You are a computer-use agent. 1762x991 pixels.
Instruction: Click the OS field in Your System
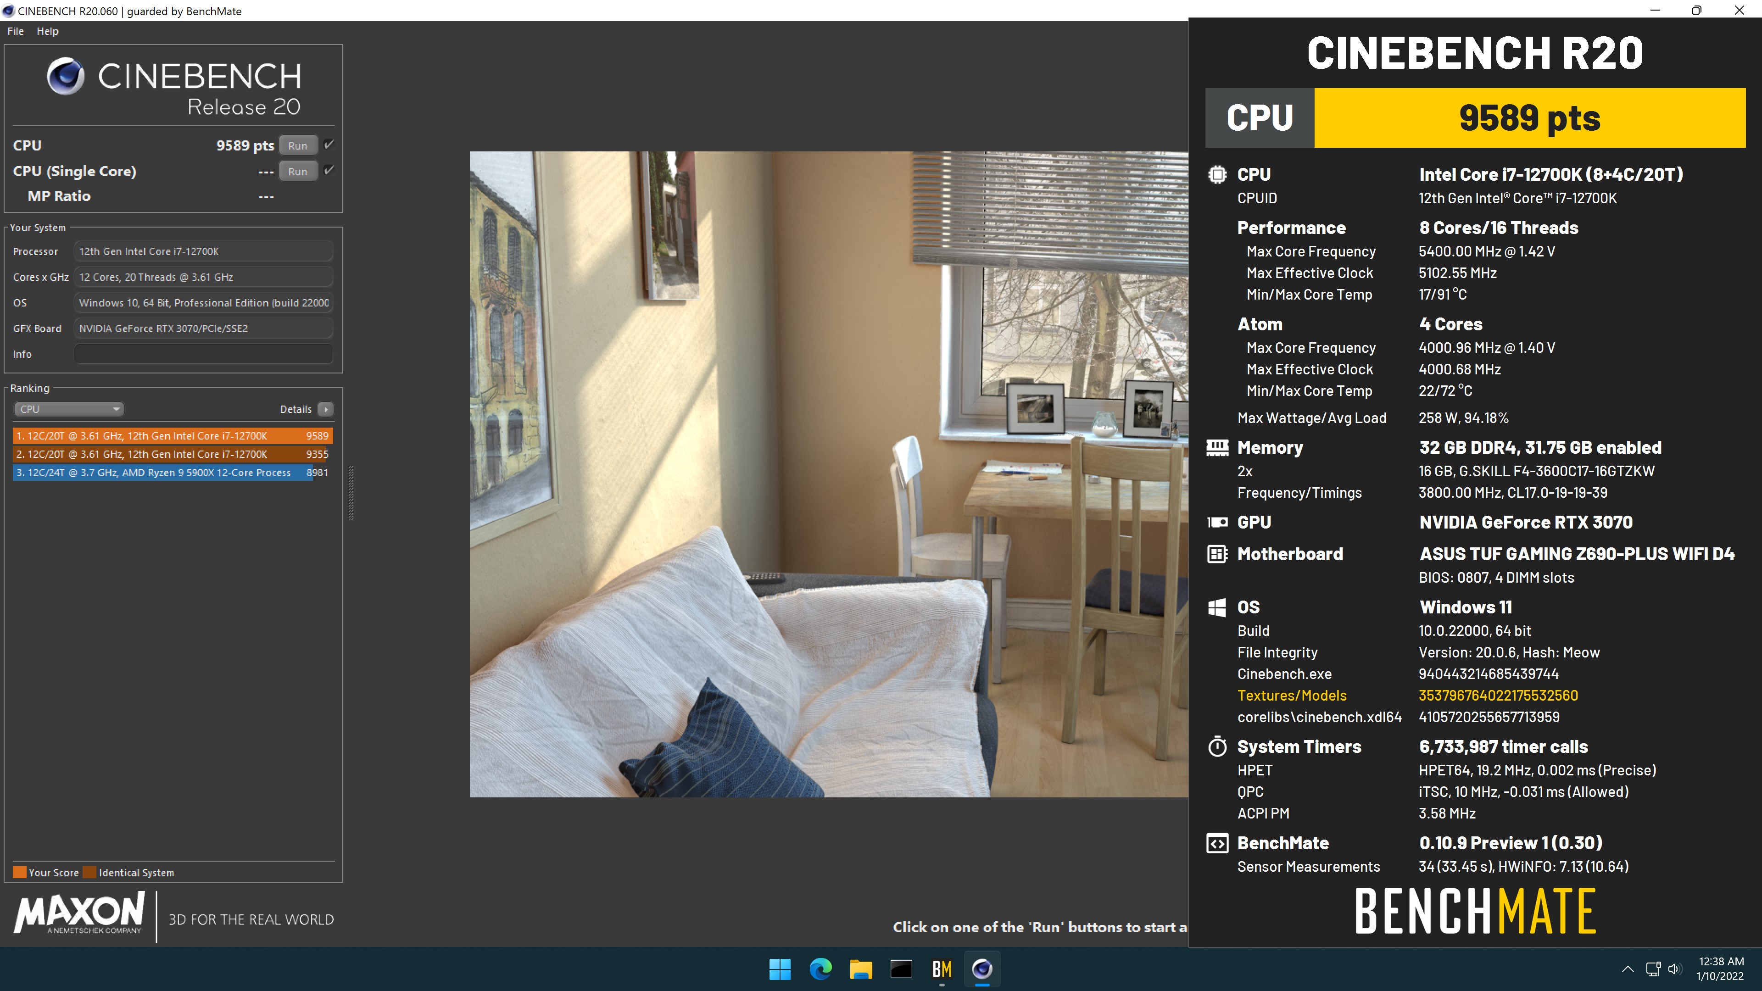click(203, 302)
